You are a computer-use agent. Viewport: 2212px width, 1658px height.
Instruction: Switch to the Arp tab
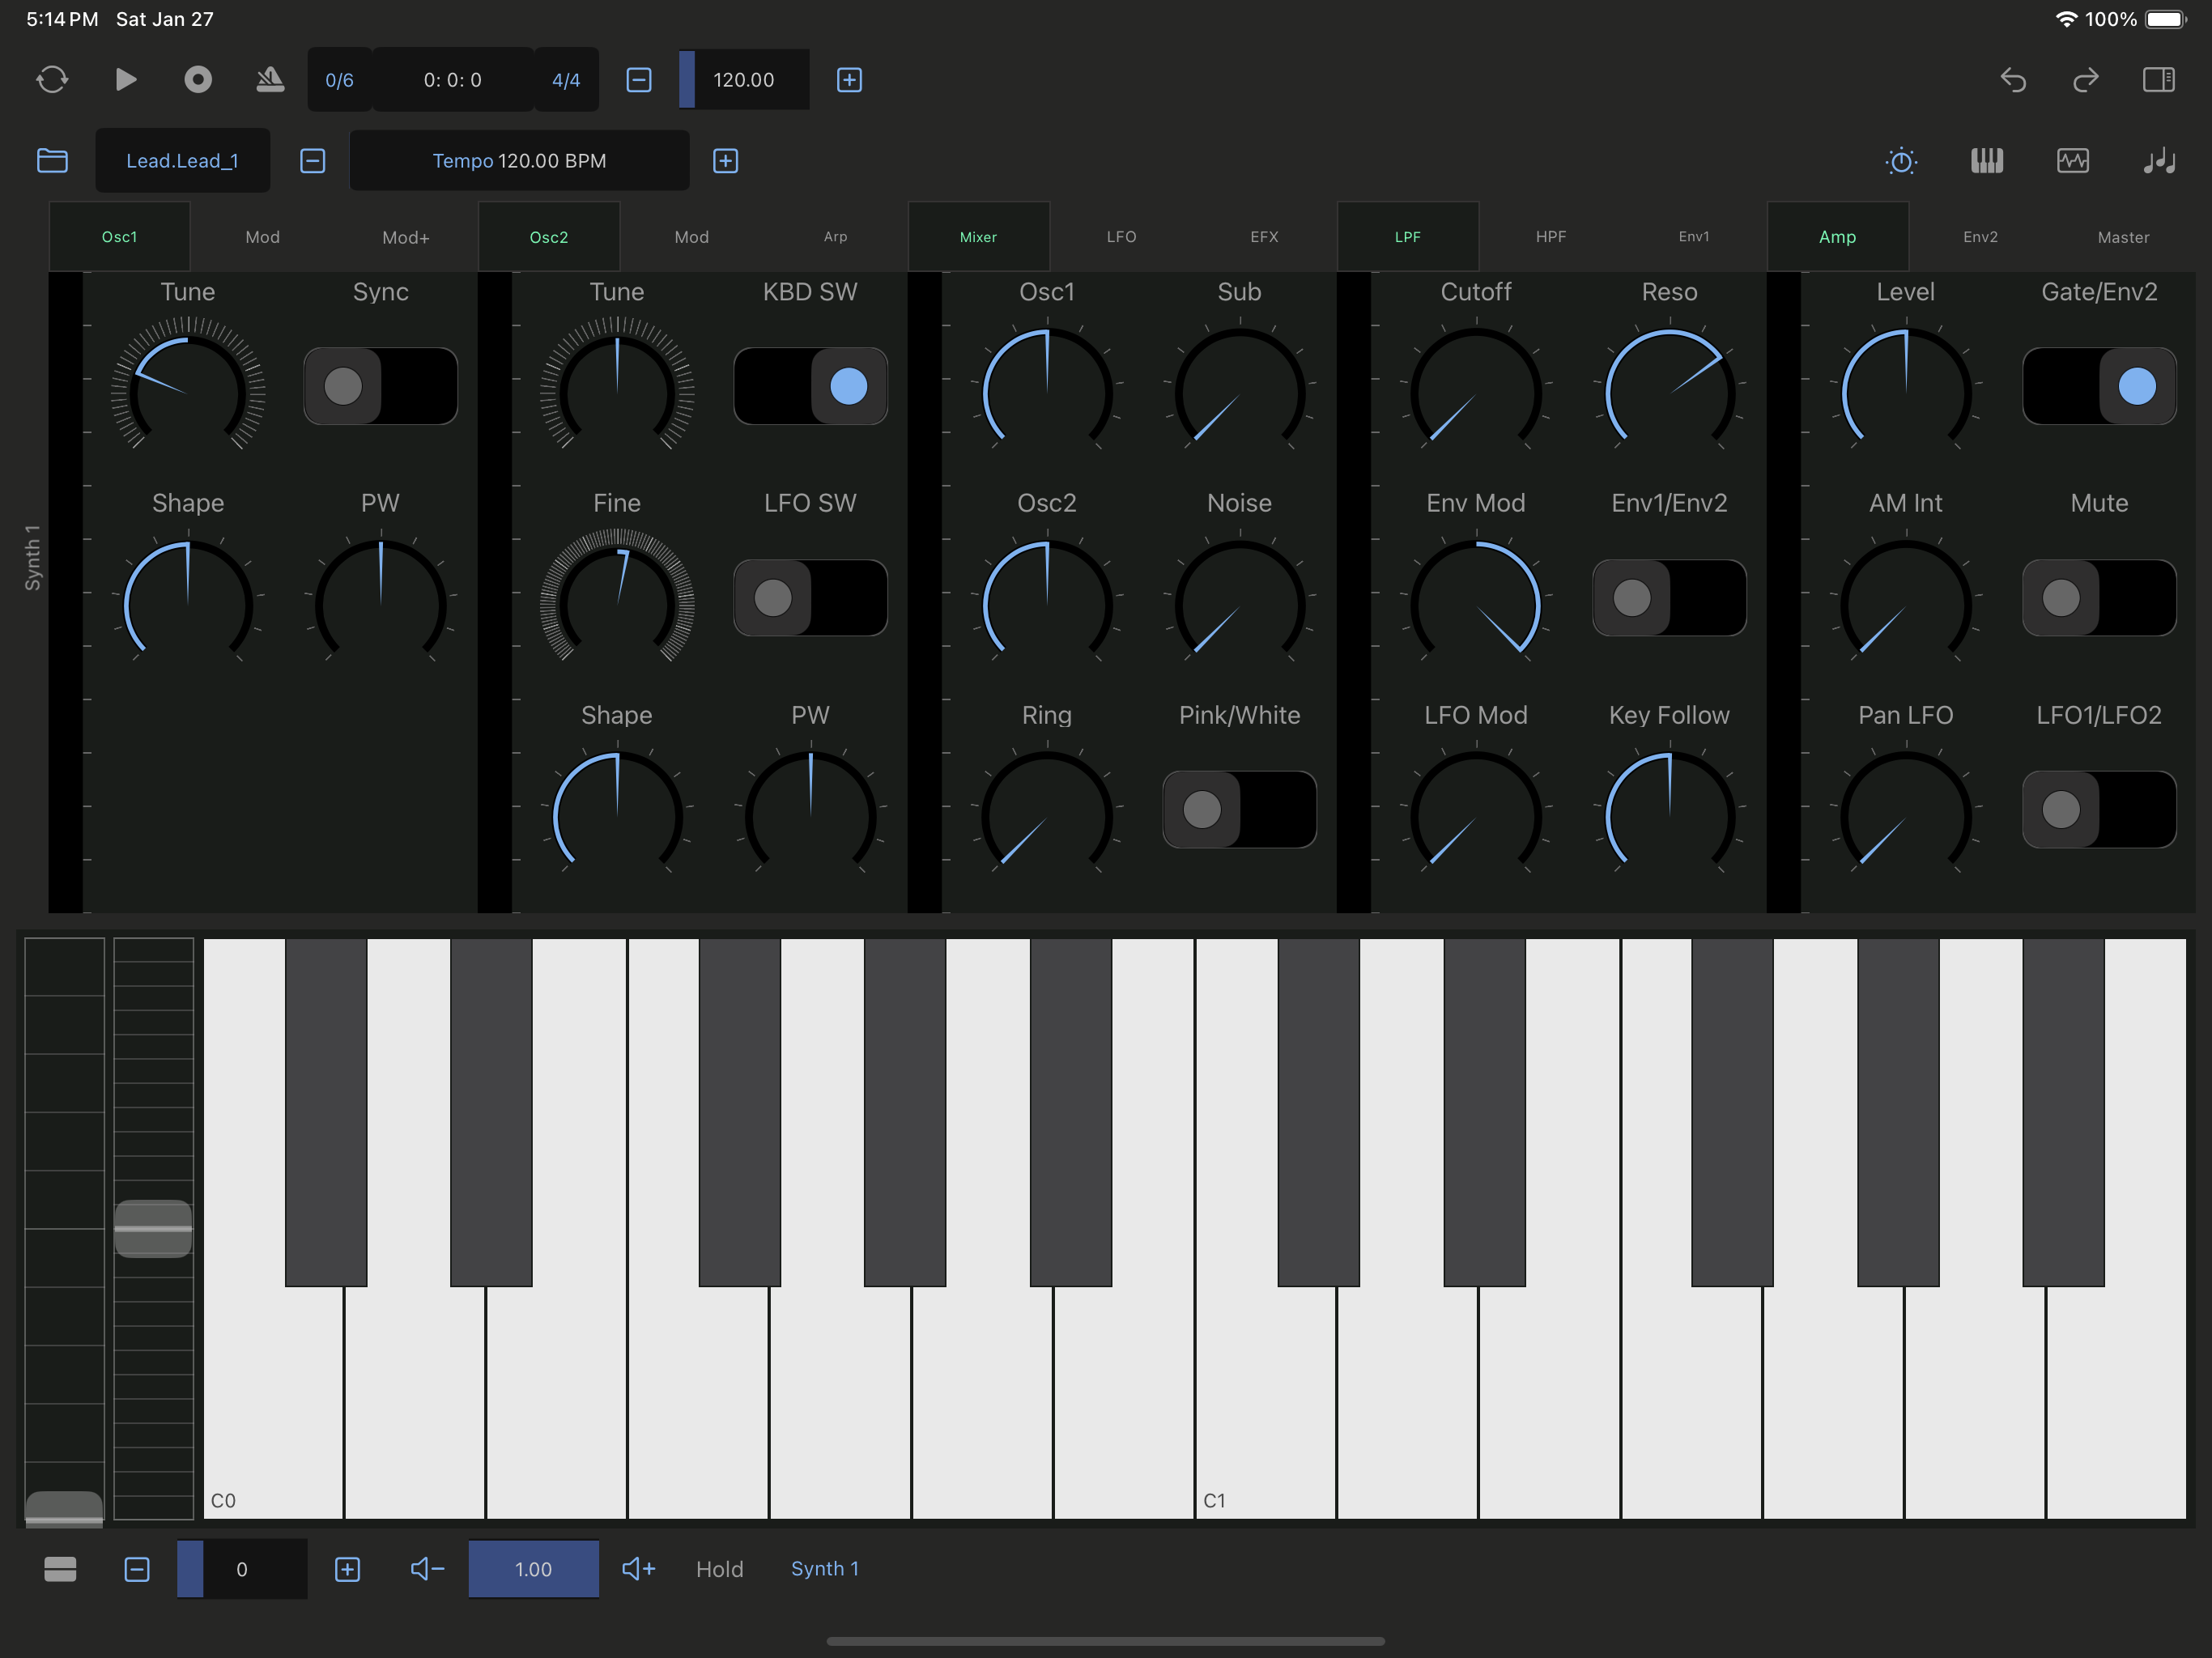coord(835,237)
